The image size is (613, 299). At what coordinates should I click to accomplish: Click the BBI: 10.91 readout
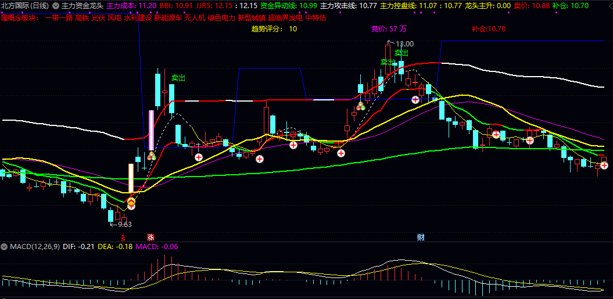pyautogui.click(x=176, y=6)
